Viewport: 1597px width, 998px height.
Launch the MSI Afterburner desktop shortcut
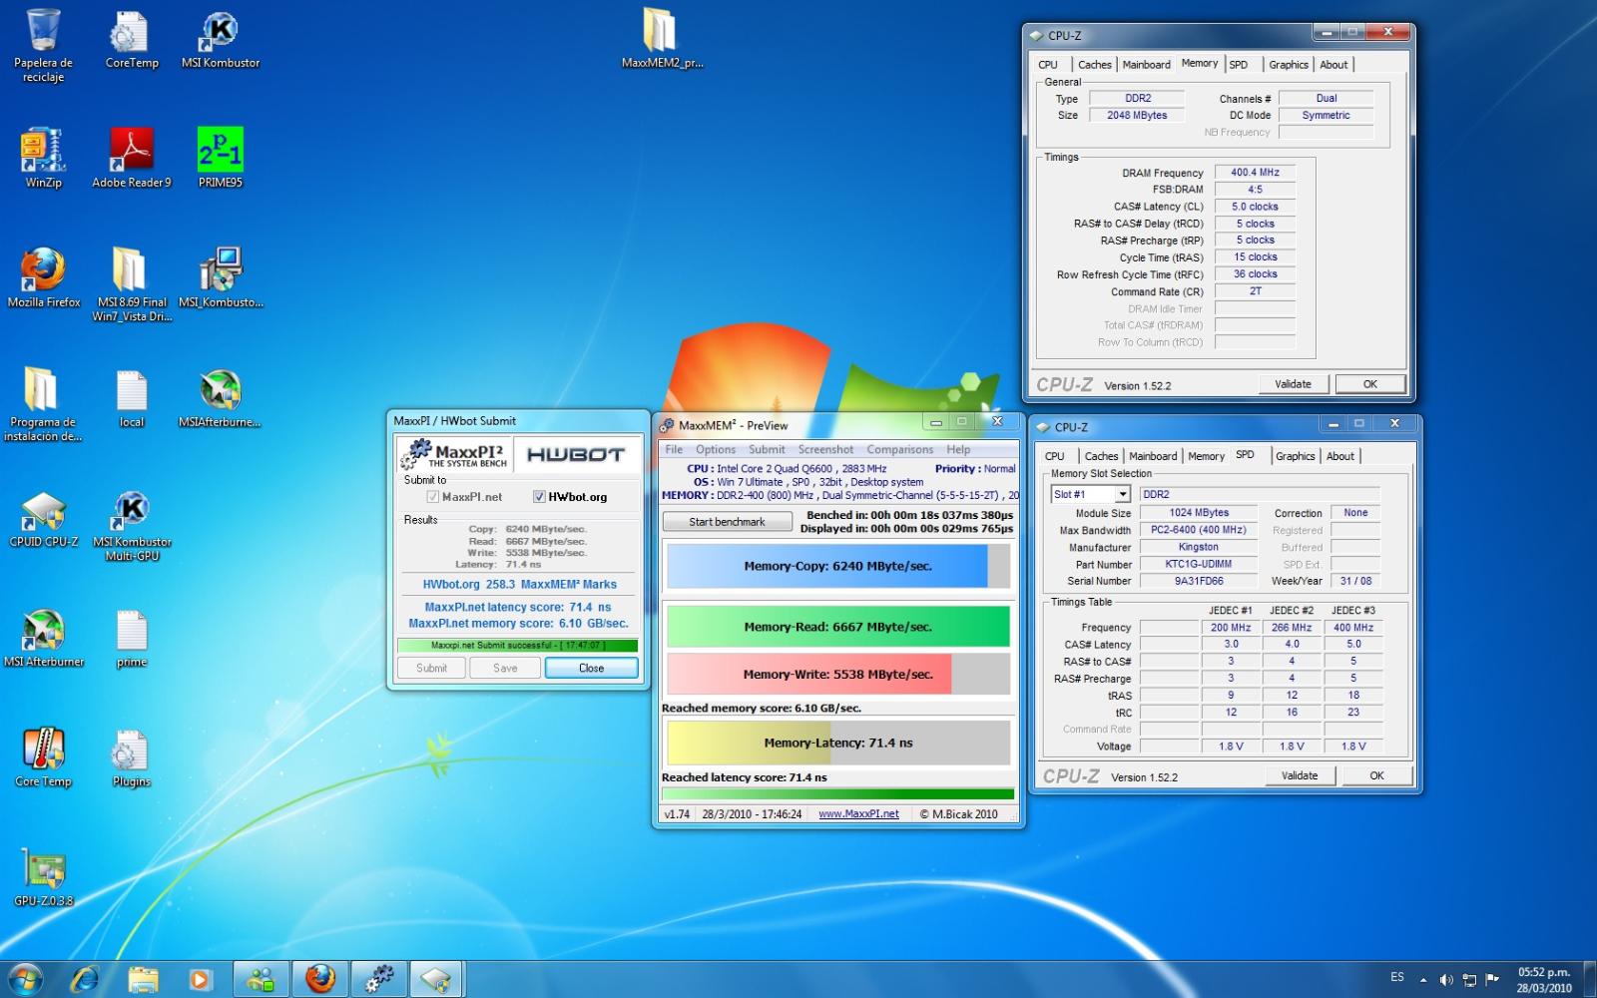click(43, 638)
